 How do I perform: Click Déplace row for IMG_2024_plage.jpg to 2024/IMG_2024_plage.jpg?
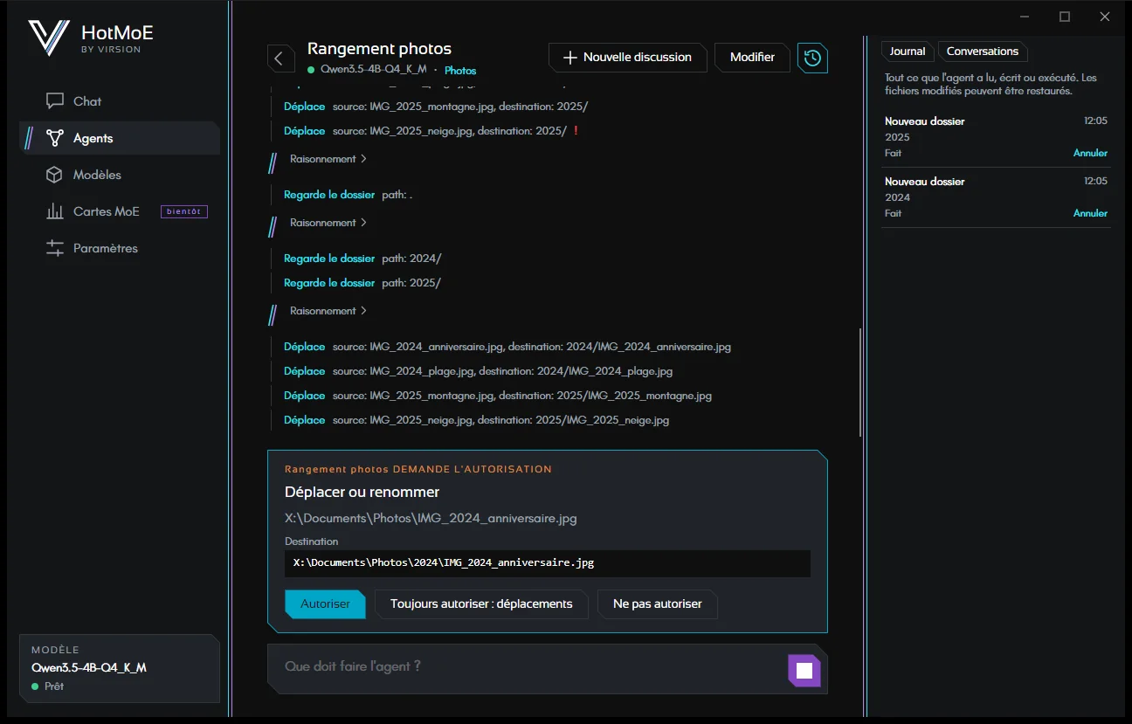point(478,371)
